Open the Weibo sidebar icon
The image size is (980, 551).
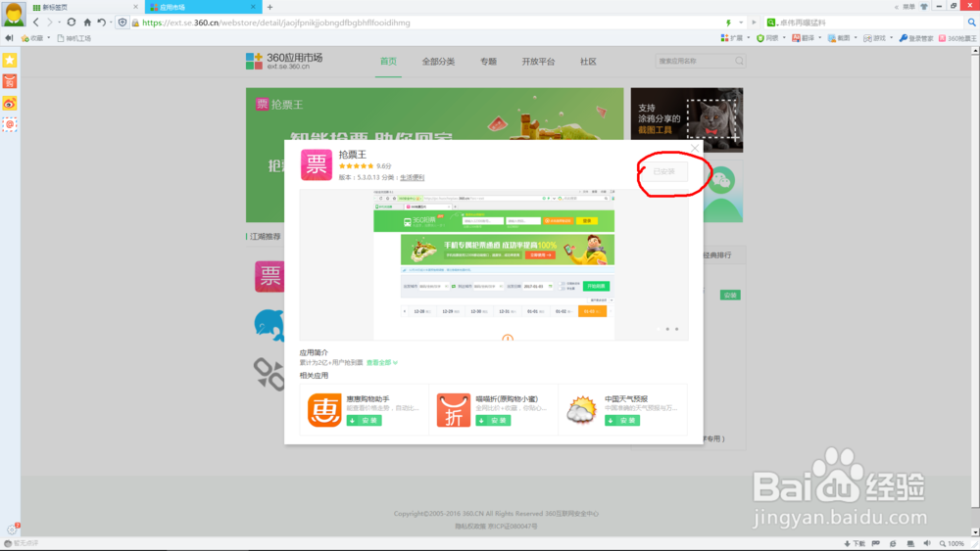point(10,103)
